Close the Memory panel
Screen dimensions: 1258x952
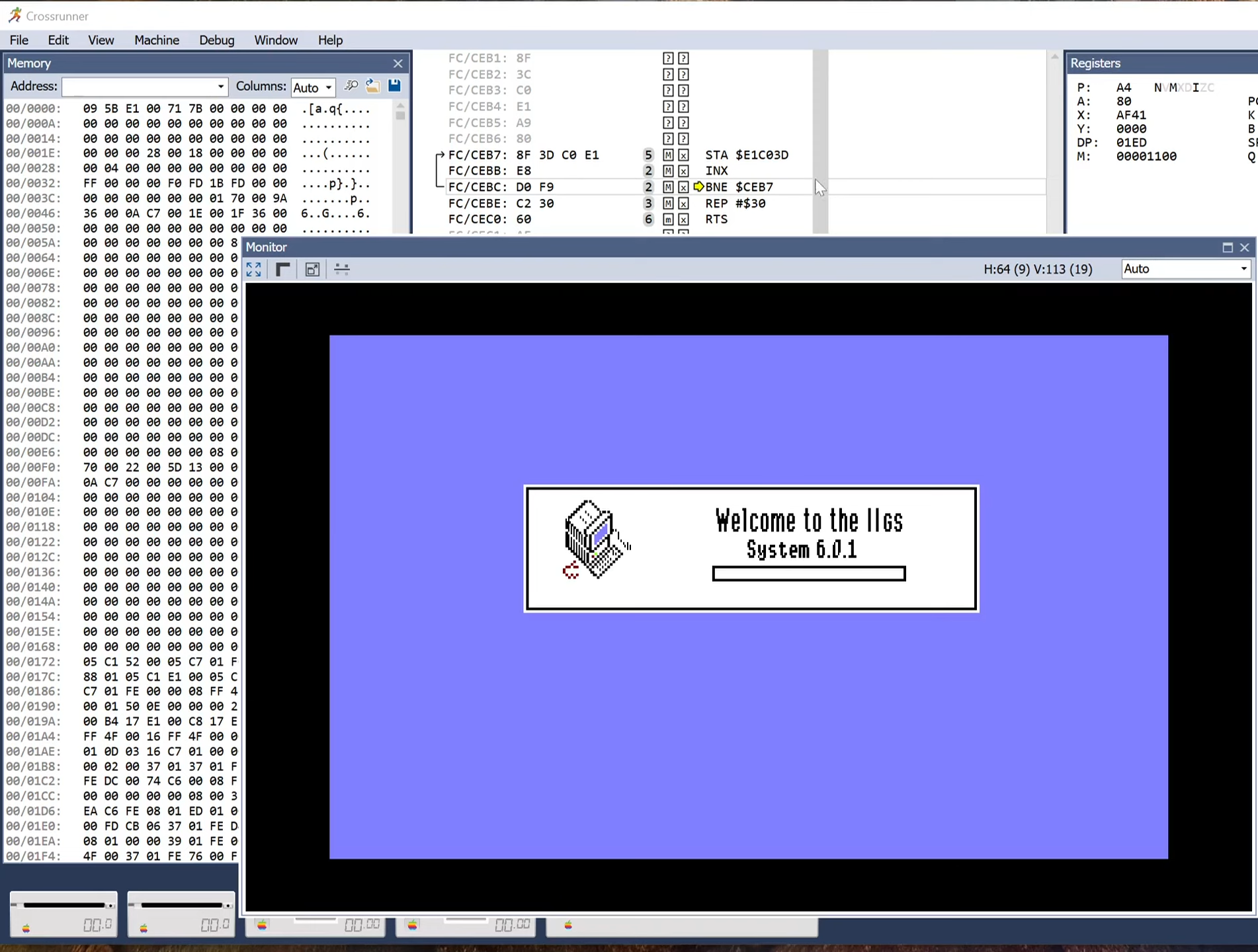point(398,63)
